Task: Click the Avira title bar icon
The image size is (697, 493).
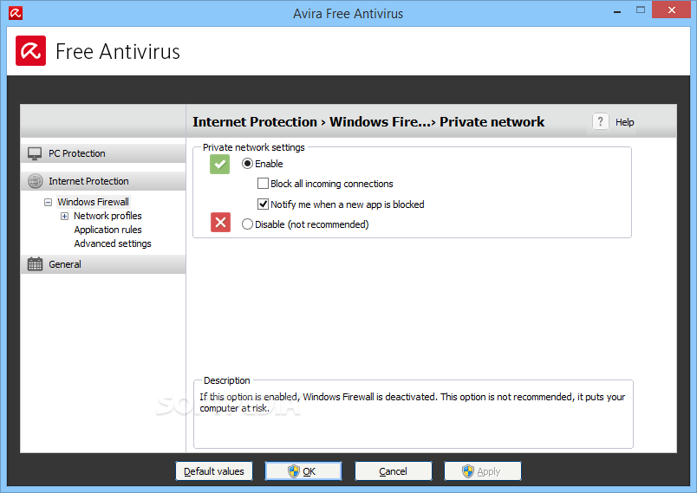Action: tap(11, 13)
